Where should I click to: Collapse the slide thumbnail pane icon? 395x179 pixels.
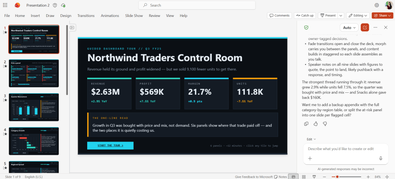pos(72,27)
